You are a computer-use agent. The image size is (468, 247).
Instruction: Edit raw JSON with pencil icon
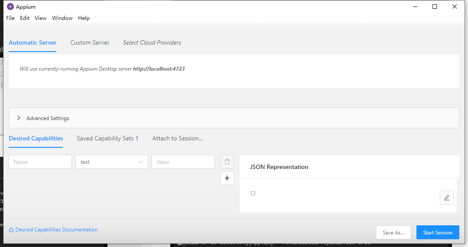(x=447, y=198)
